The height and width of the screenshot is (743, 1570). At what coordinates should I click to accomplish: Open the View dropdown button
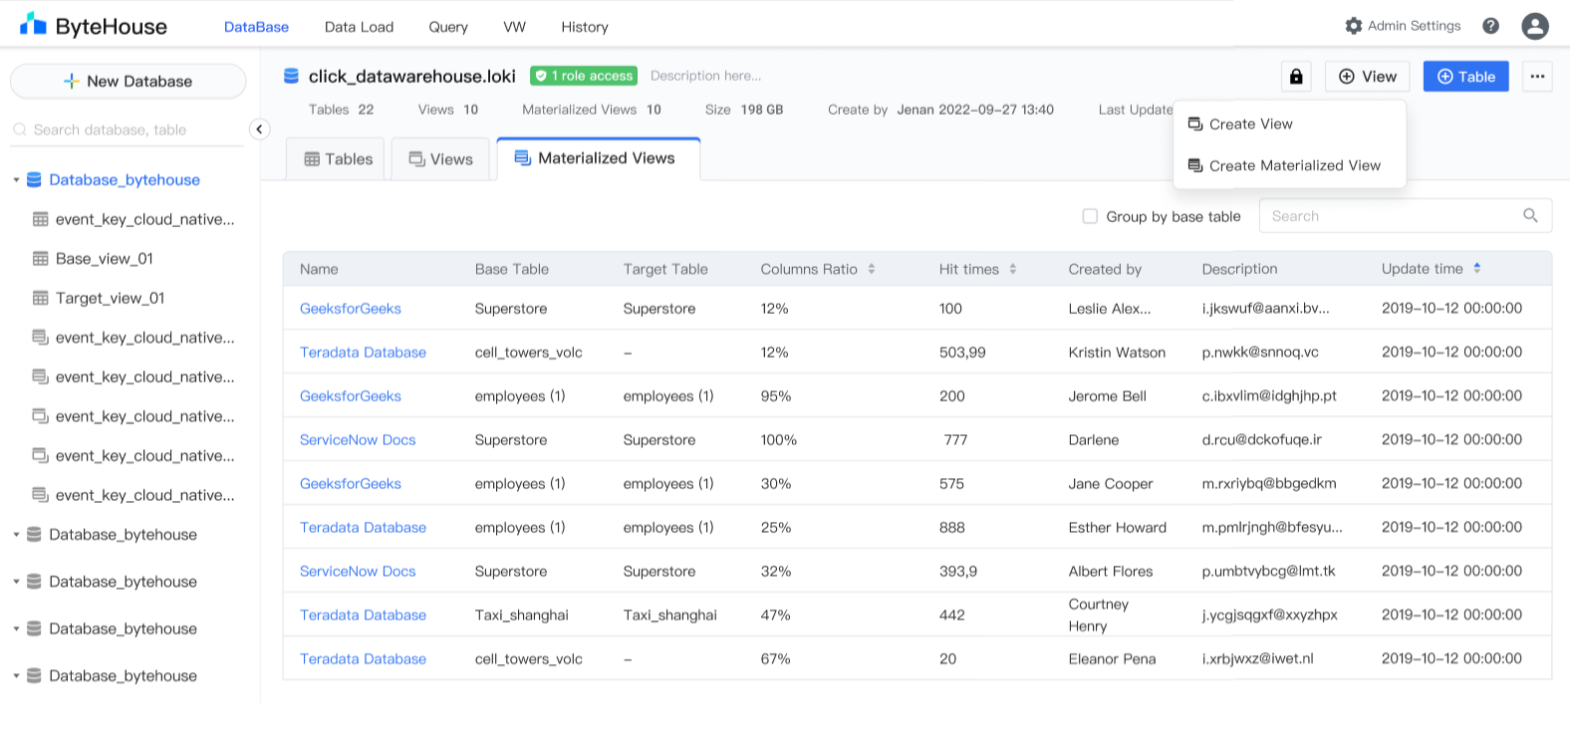tap(1367, 77)
